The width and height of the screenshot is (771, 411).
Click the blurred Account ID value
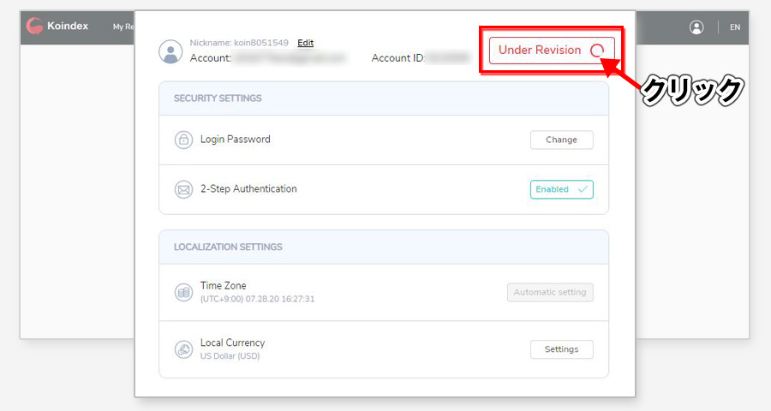(x=450, y=58)
